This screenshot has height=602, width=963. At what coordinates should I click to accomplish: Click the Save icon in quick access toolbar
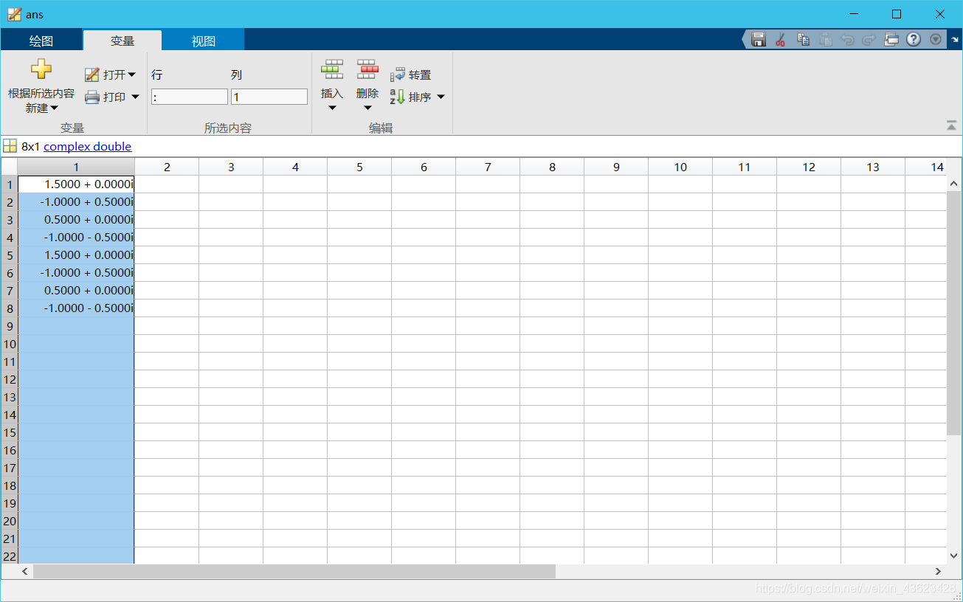[758, 40]
